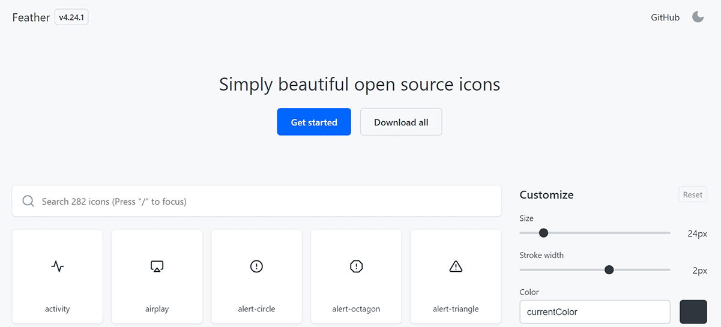The width and height of the screenshot is (721, 327).
Task: Click the magnifier icon in search bar
Action: (28, 201)
